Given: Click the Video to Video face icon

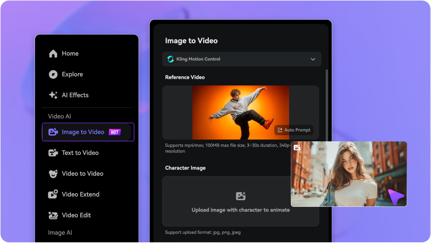Looking at the screenshot, I should tap(53, 174).
